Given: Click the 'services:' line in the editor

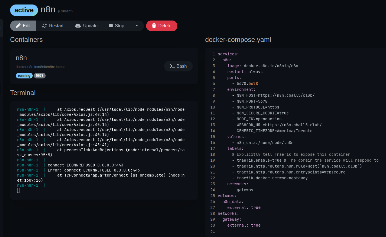Looking at the screenshot, I should tap(228, 54).
